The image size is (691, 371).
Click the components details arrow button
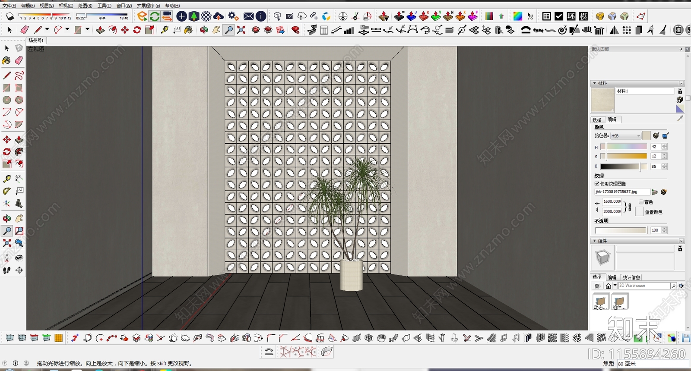click(681, 286)
